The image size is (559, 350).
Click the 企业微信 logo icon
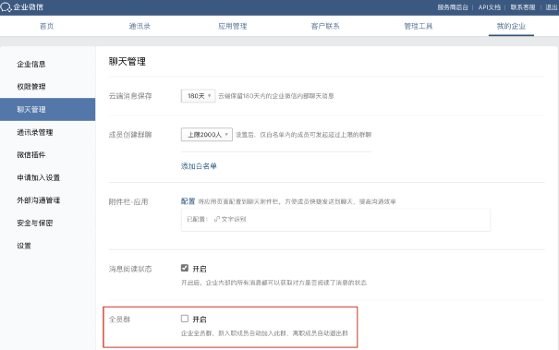pyautogui.click(x=6, y=7)
